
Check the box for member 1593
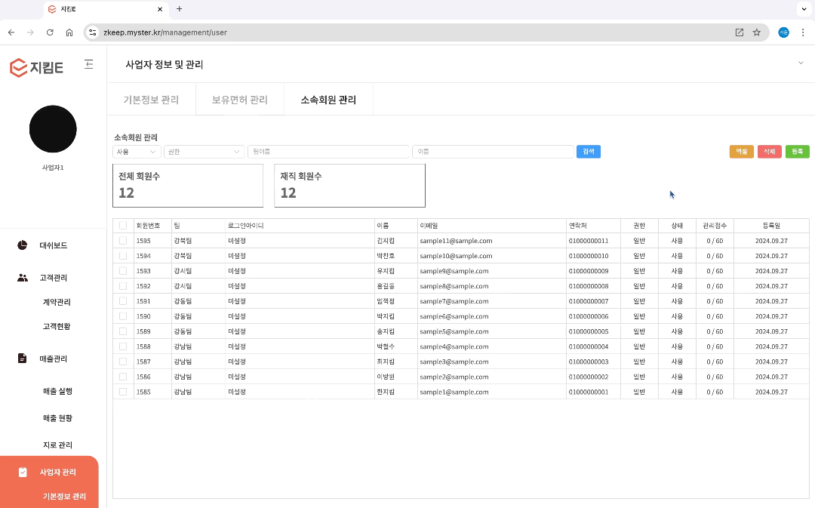click(x=123, y=270)
